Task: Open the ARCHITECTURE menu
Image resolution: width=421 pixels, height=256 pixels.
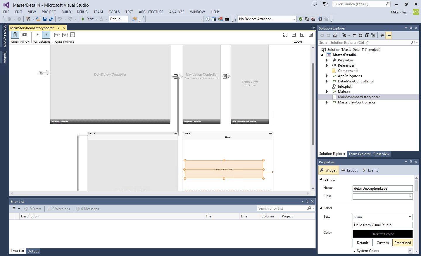Action: [151, 12]
